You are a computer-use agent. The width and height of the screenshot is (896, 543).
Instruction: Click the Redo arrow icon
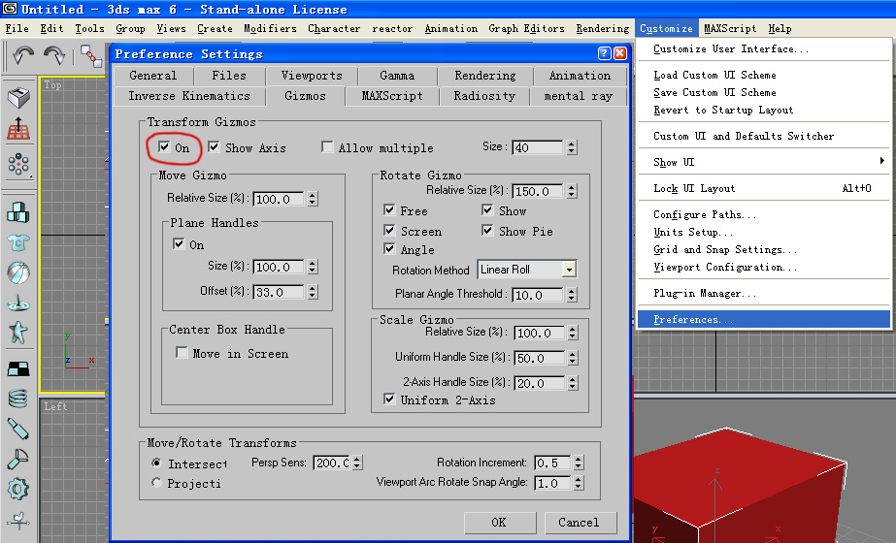click(54, 56)
